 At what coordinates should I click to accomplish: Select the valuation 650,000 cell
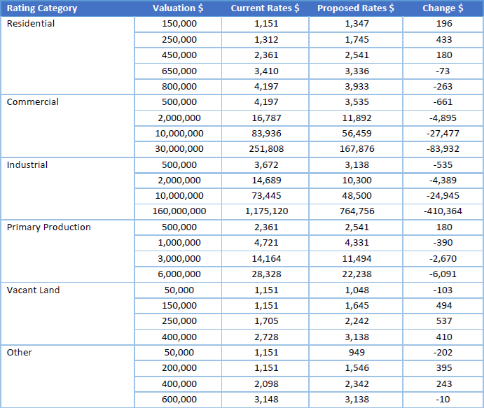[179, 71]
